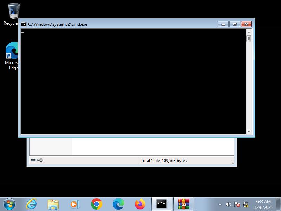Image resolution: width=281 pixels, height=211 pixels.
Task: Open Windows Explorer folder icon in taskbar
Action: point(53,204)
